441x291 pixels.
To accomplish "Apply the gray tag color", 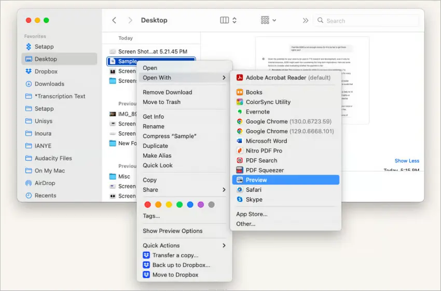I will click(x=212, y=205).
